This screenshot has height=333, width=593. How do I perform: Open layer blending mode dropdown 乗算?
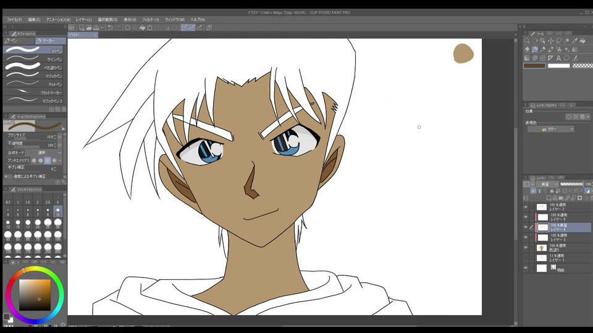546,184
